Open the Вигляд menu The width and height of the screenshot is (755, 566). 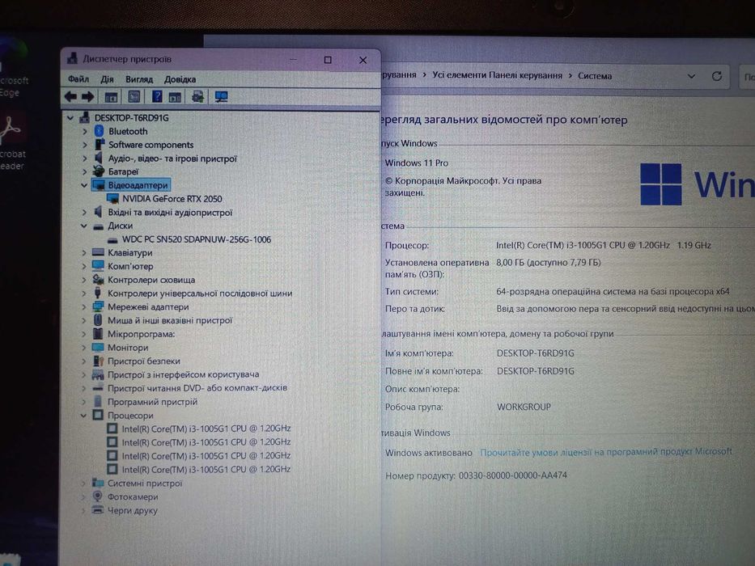tap(139, 79)
